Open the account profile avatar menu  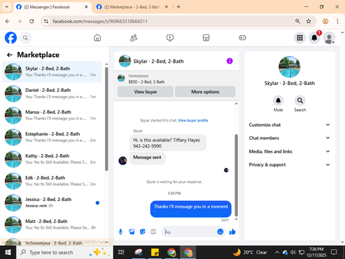pos(329,38)
